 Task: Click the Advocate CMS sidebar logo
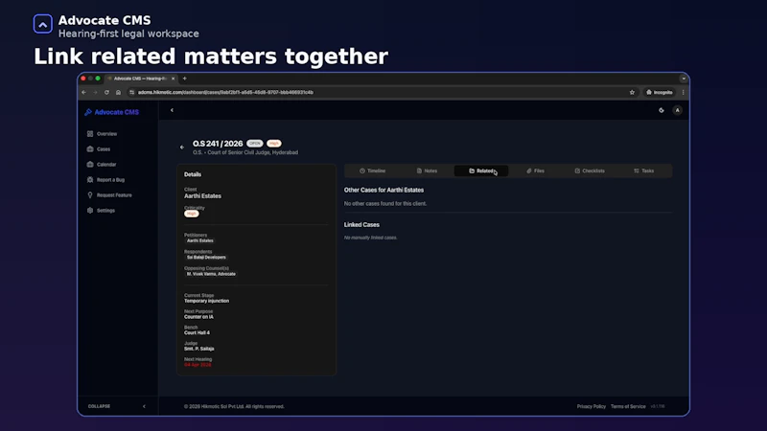[111, 112]
